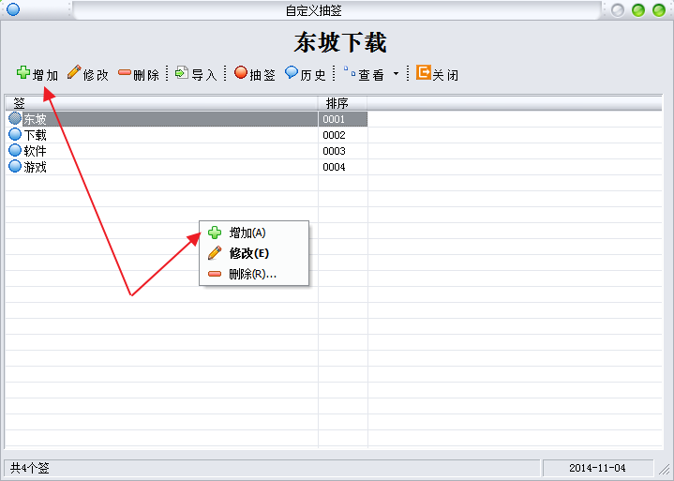The image size is (674, 481).
Task: Click the blue circle icon in title bar
Action: click(13, 9)
